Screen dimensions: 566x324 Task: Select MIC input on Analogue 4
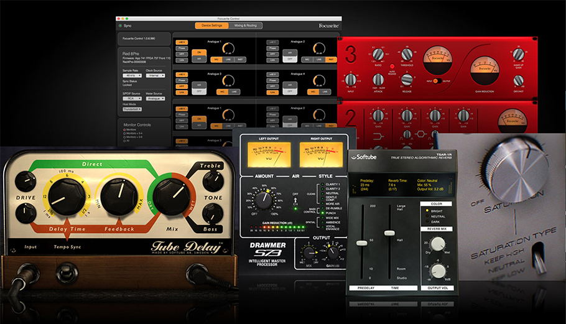313,91
